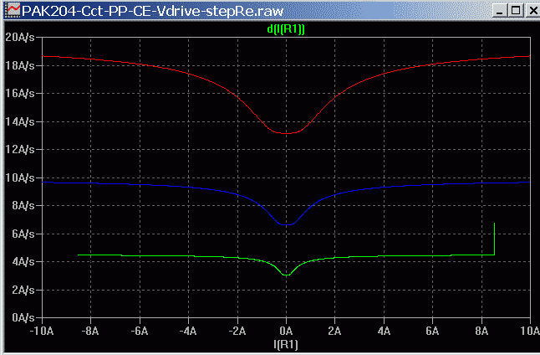Close the PAK204 waveform window

coord(532,11)
